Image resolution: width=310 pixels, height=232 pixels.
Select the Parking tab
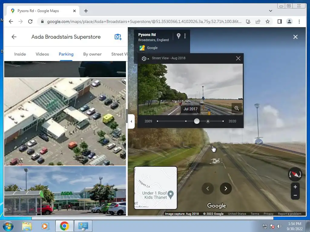[x=66, y=54]
